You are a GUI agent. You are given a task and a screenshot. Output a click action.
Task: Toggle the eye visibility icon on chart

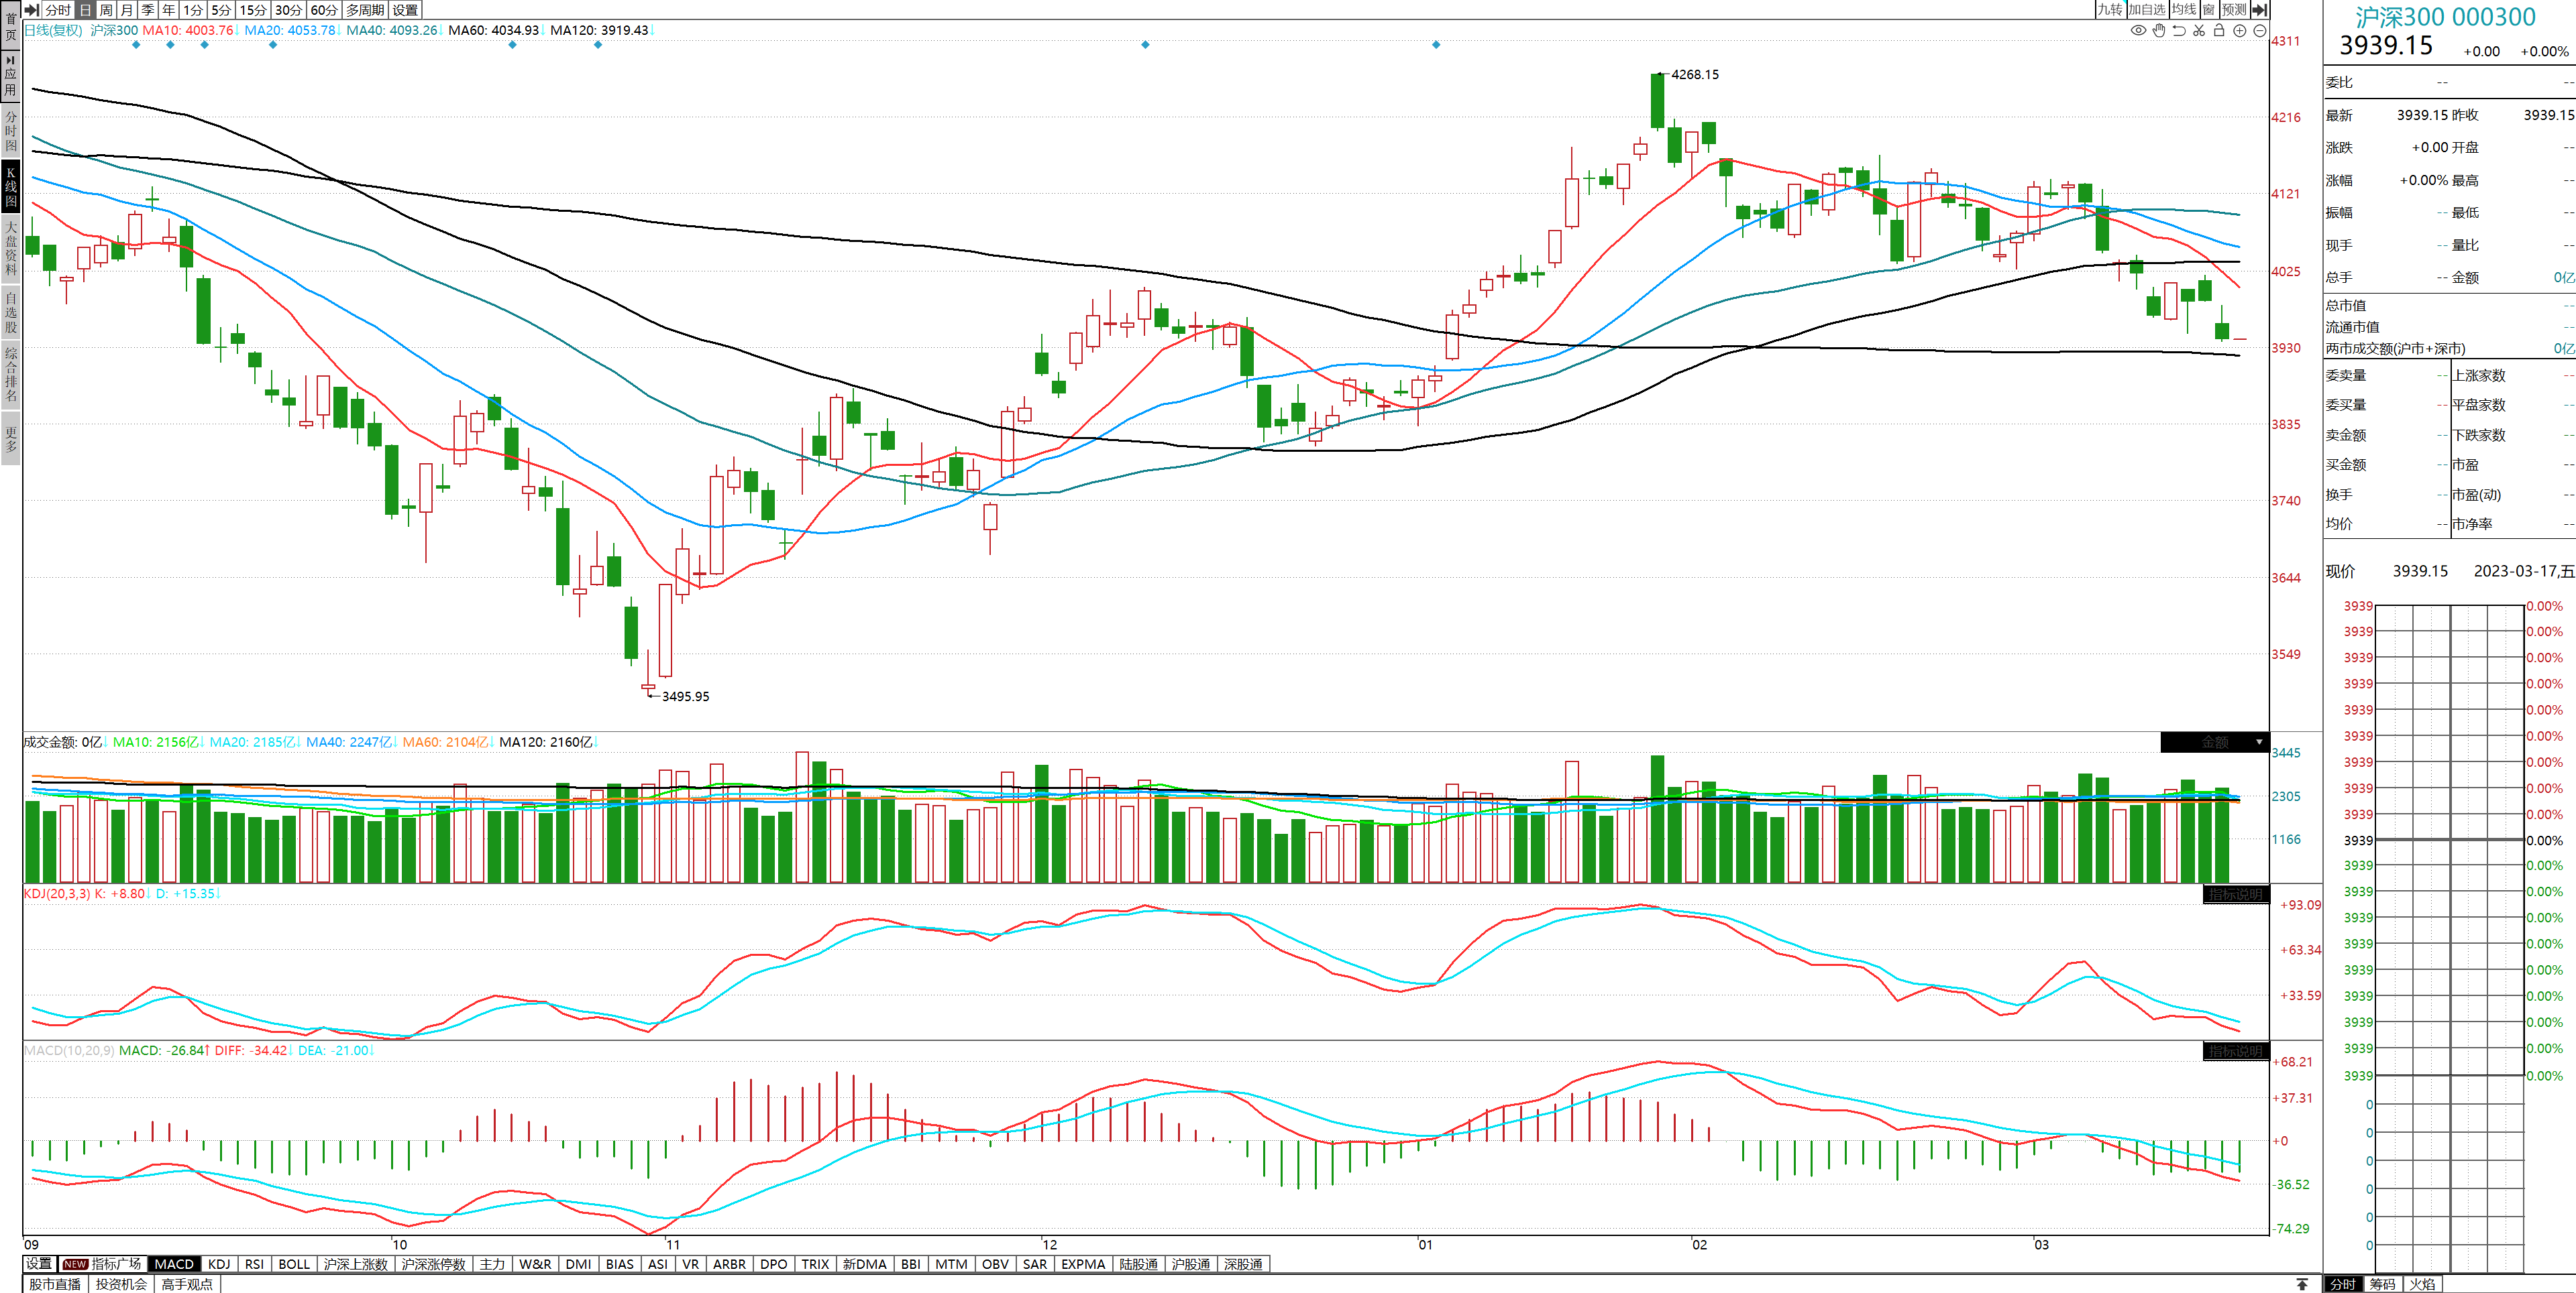click(x=2138, y=31)
